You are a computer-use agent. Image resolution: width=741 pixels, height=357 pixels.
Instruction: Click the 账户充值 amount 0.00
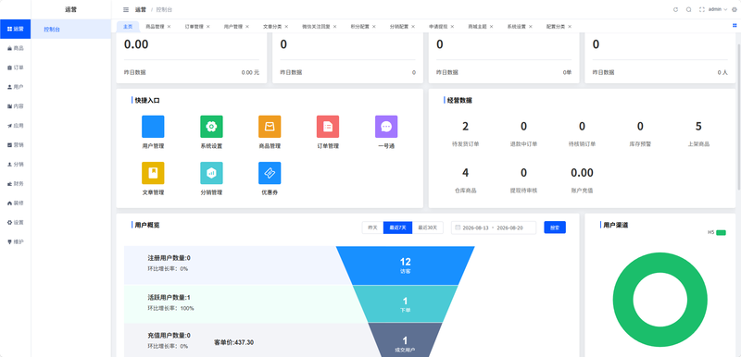point(582,173)
